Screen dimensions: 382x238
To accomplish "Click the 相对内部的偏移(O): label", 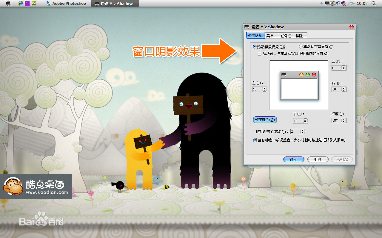I will (x=272, y=132).
